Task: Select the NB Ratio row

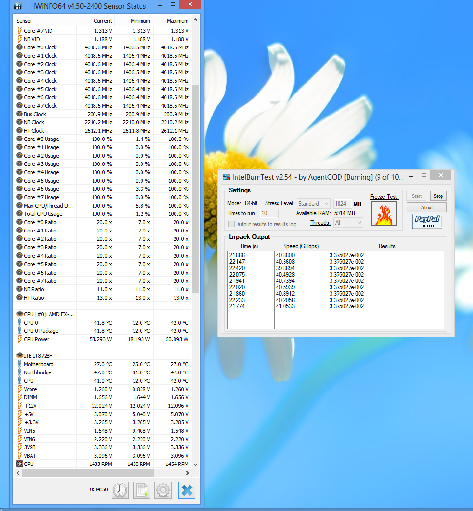Action: (102, 289)
